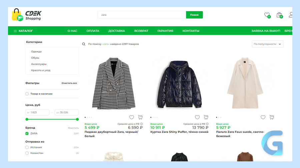Add Куртка Zara Shiny Puffer to favorites
300x168 pixels.
point(197,117)
